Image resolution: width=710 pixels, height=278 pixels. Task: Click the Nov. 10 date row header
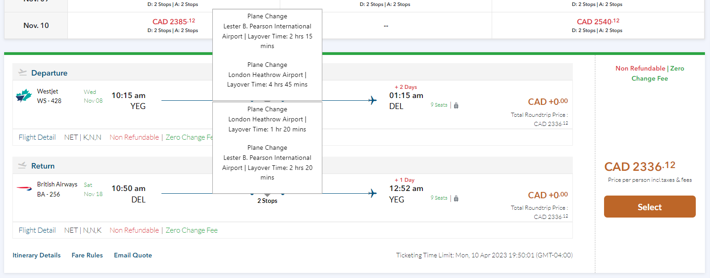(36, 26)
